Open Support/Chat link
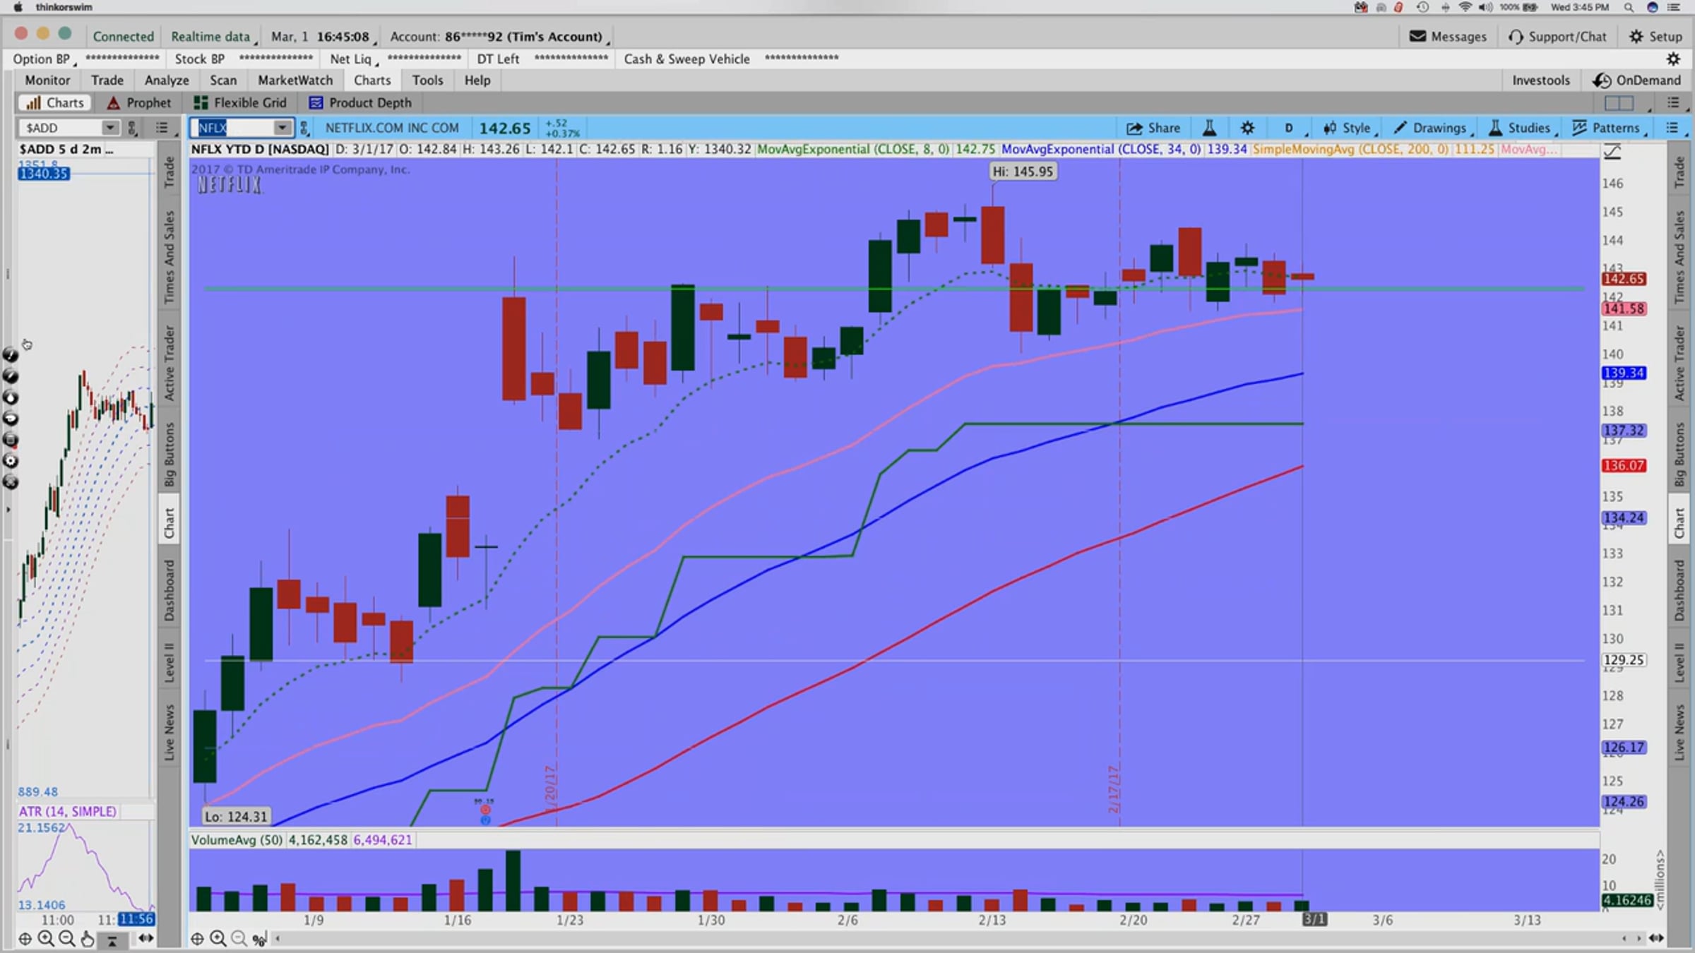The width and height of the screenshot is (1695, 953). 1557,36
